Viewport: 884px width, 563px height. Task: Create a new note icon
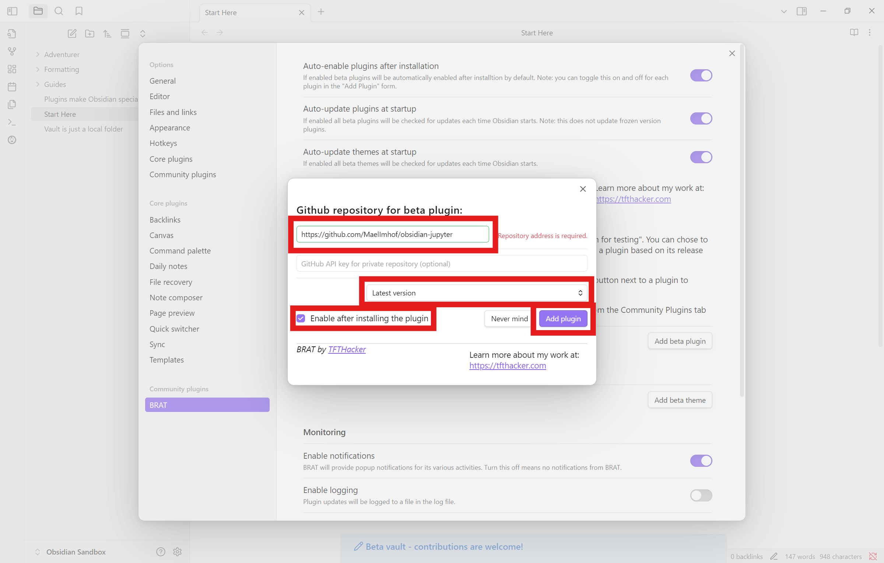coord(72,34)
